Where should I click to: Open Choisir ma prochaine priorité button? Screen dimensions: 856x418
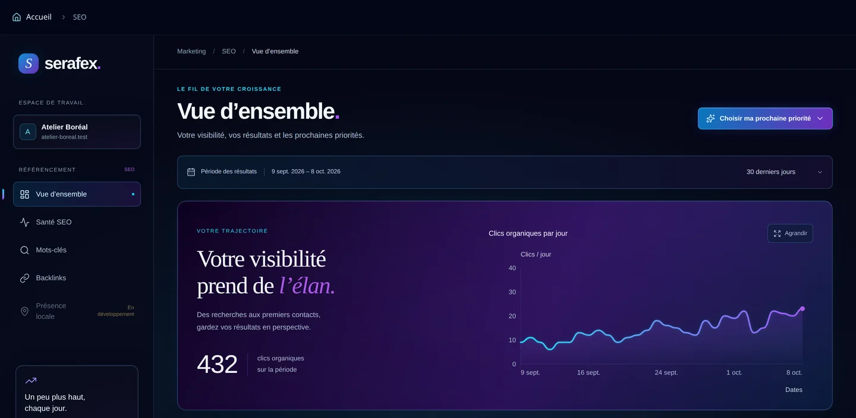[765, 118]
